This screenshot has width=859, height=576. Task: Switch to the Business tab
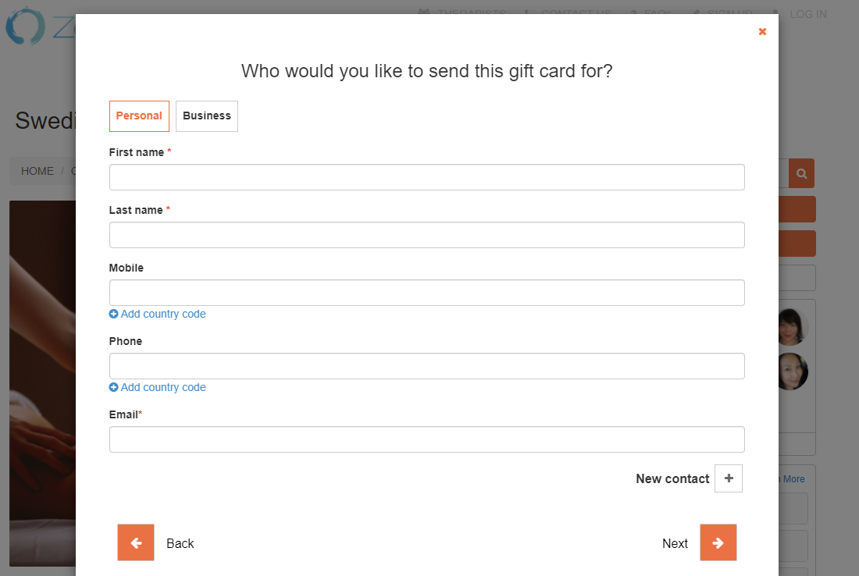point(206,116)
